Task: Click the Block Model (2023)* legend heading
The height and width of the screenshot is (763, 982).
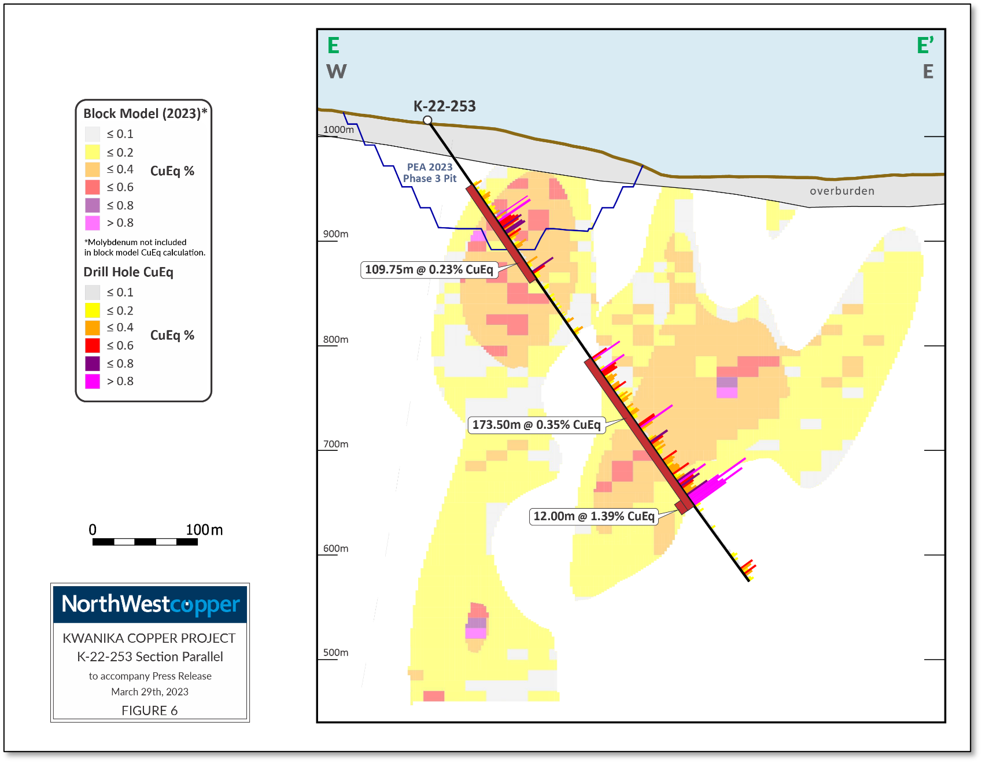Action: (x=145, y=114)
